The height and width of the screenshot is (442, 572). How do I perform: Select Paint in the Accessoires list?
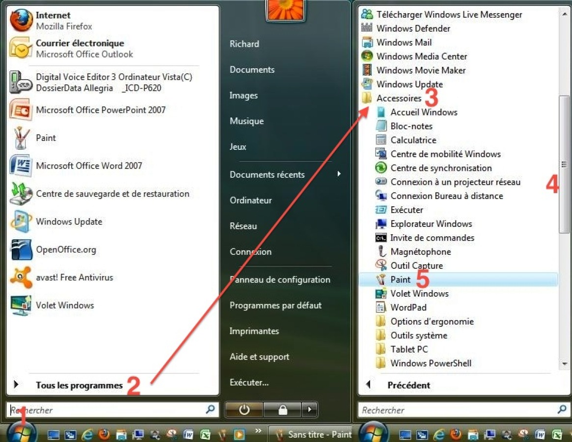pyautogui.click(x=400, y=279)
